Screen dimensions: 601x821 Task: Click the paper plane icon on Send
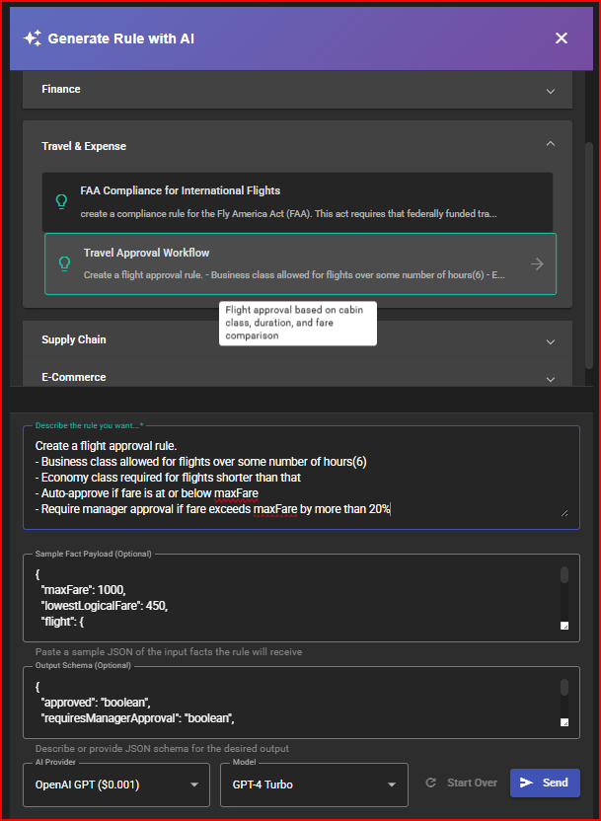[x=527, y=783]
